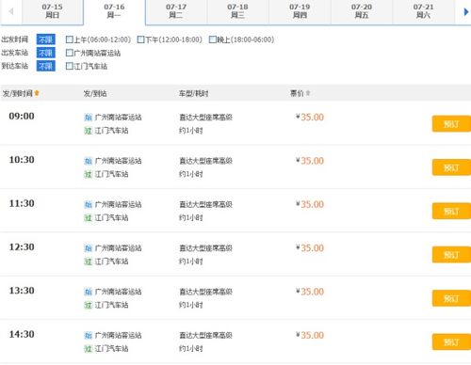Book the 14:30 bus
This screenshot has height=365, width=471.
pyautogui.click(x=451, y=341)
